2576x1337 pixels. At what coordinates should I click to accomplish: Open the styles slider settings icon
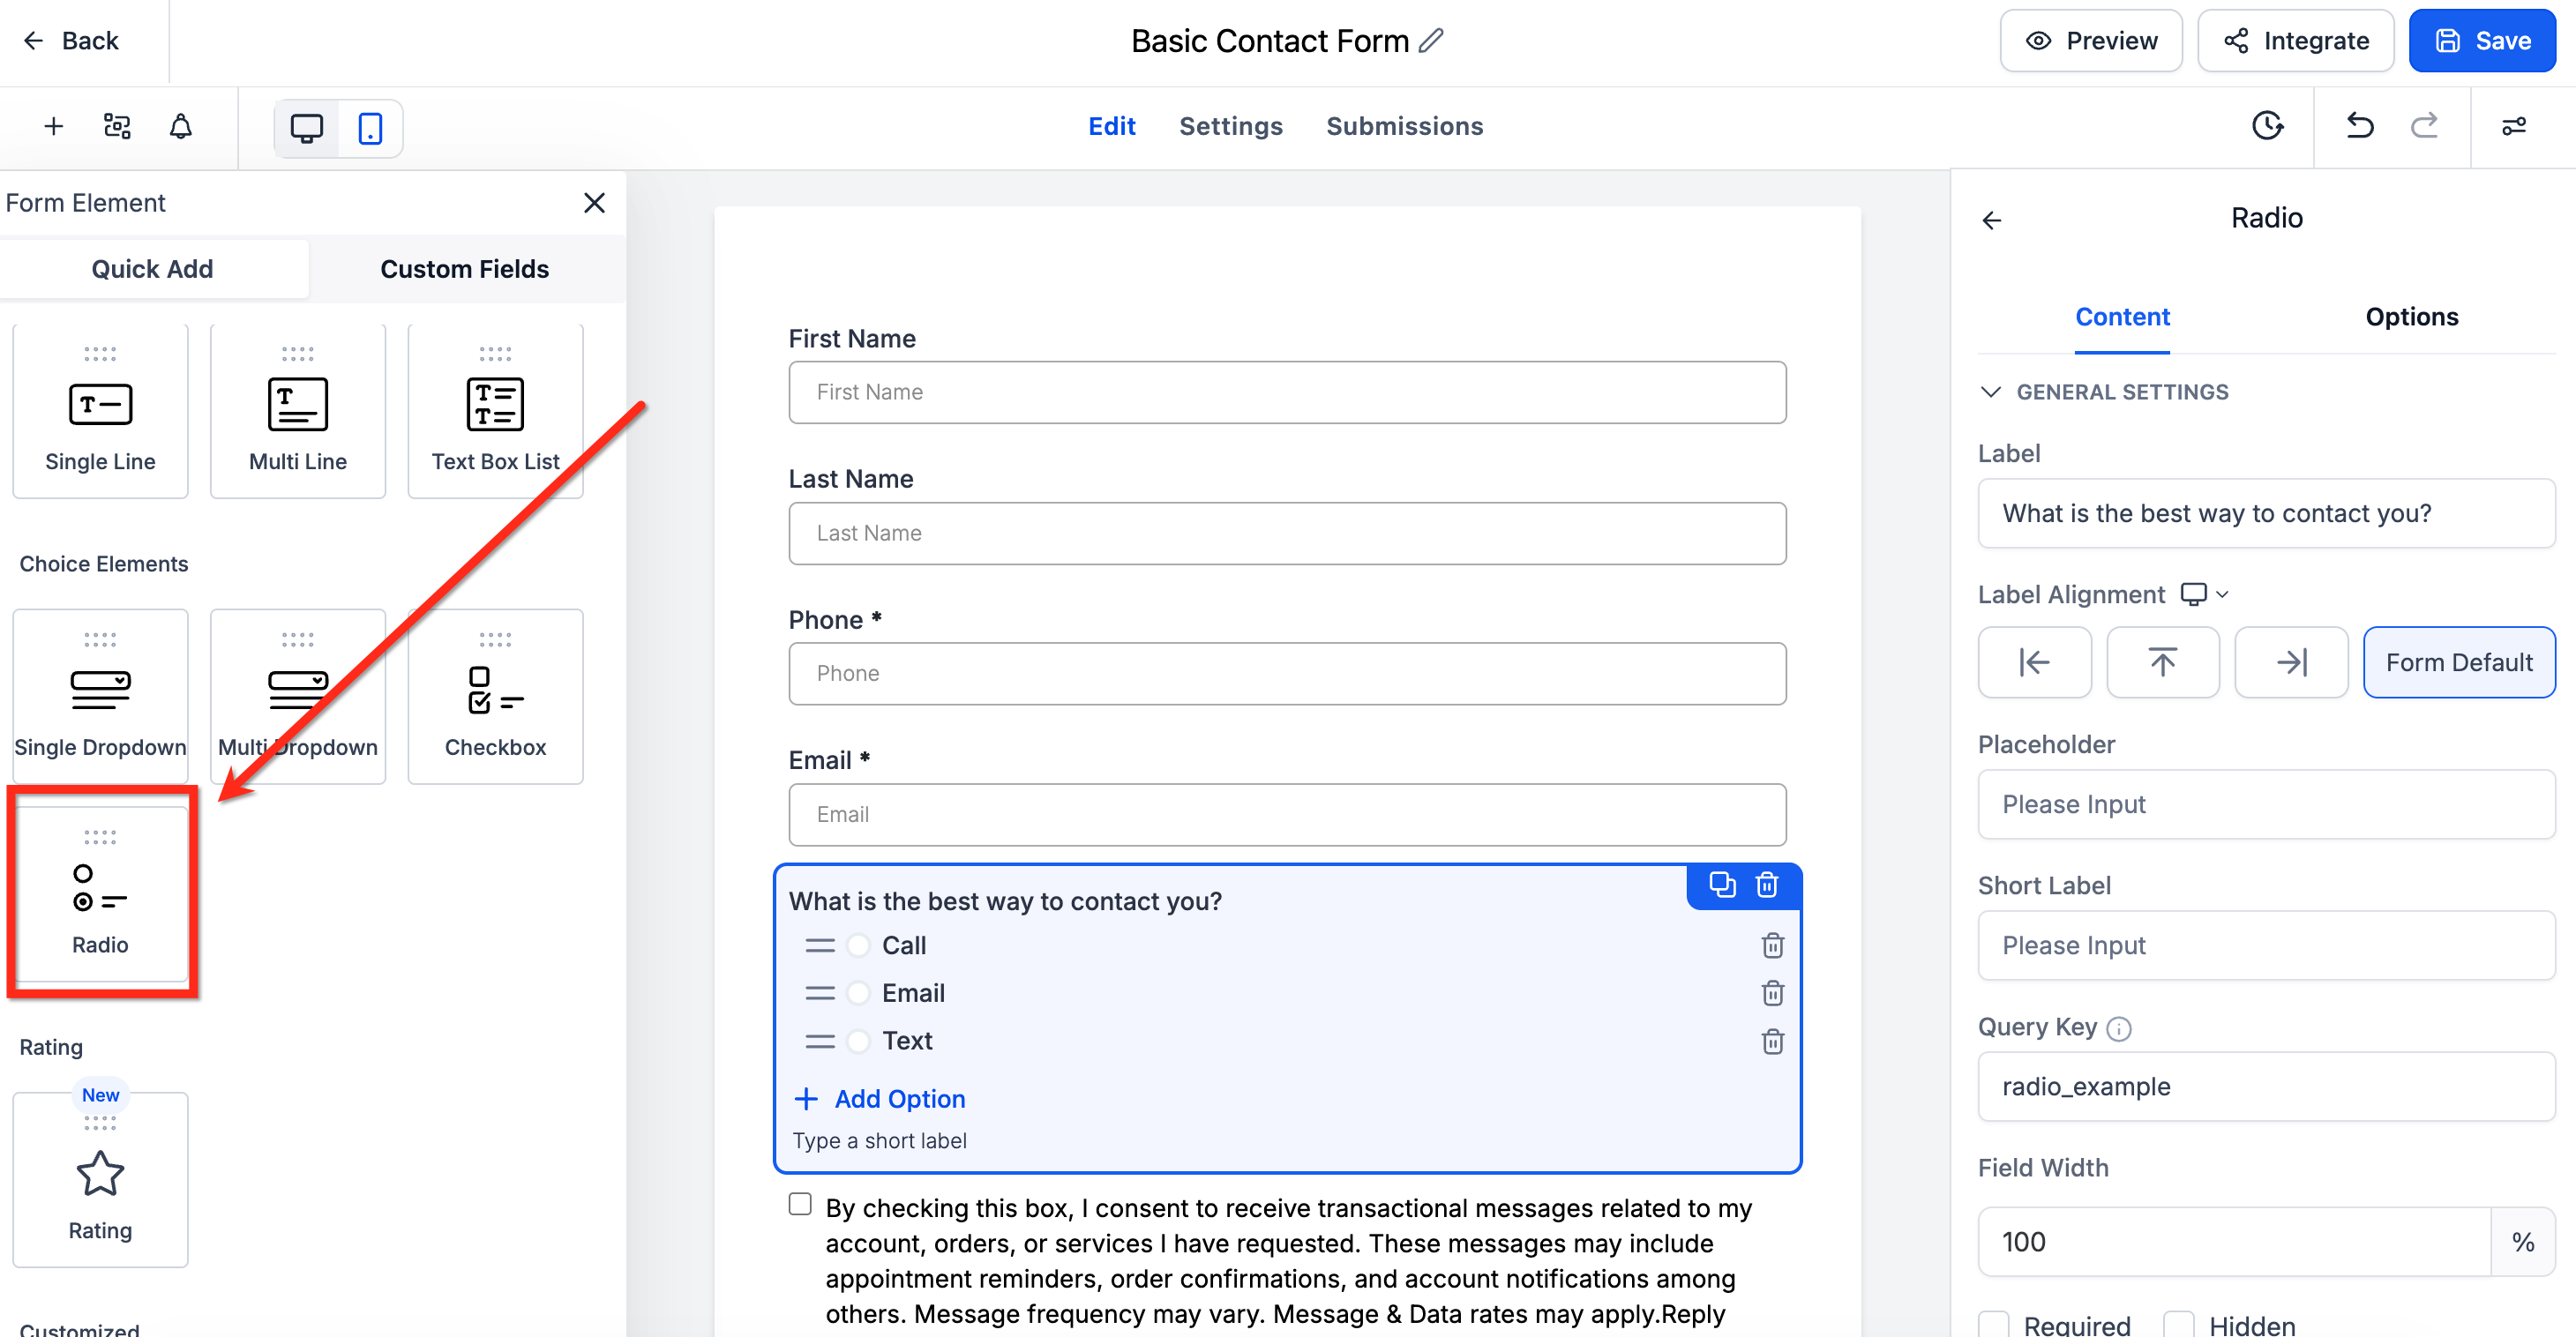pyautogui.click(x=2514, y=126)
